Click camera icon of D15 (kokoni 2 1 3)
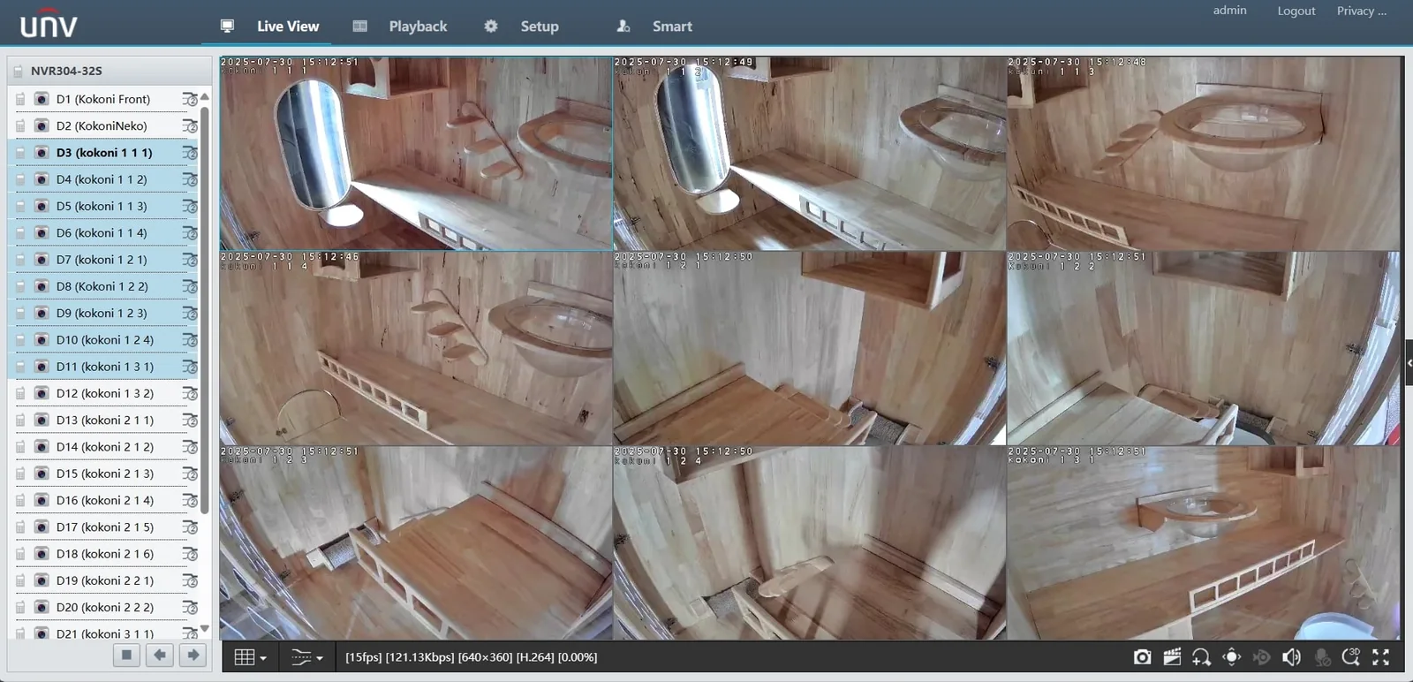 pyautogui.click(x=41, y=474)
